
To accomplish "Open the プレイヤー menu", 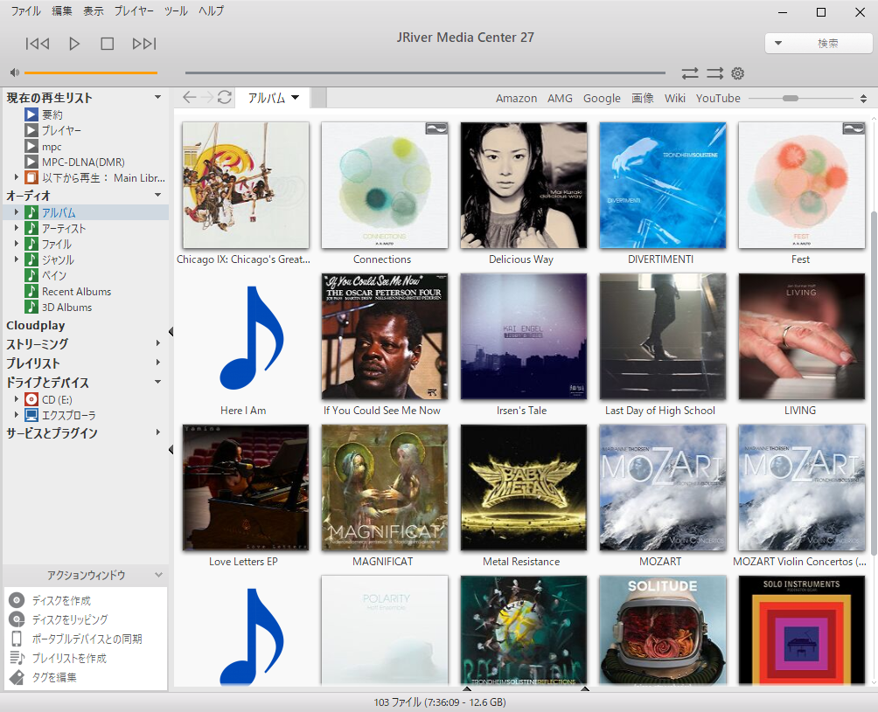I will pyautogui.click(x=133, y=11).
